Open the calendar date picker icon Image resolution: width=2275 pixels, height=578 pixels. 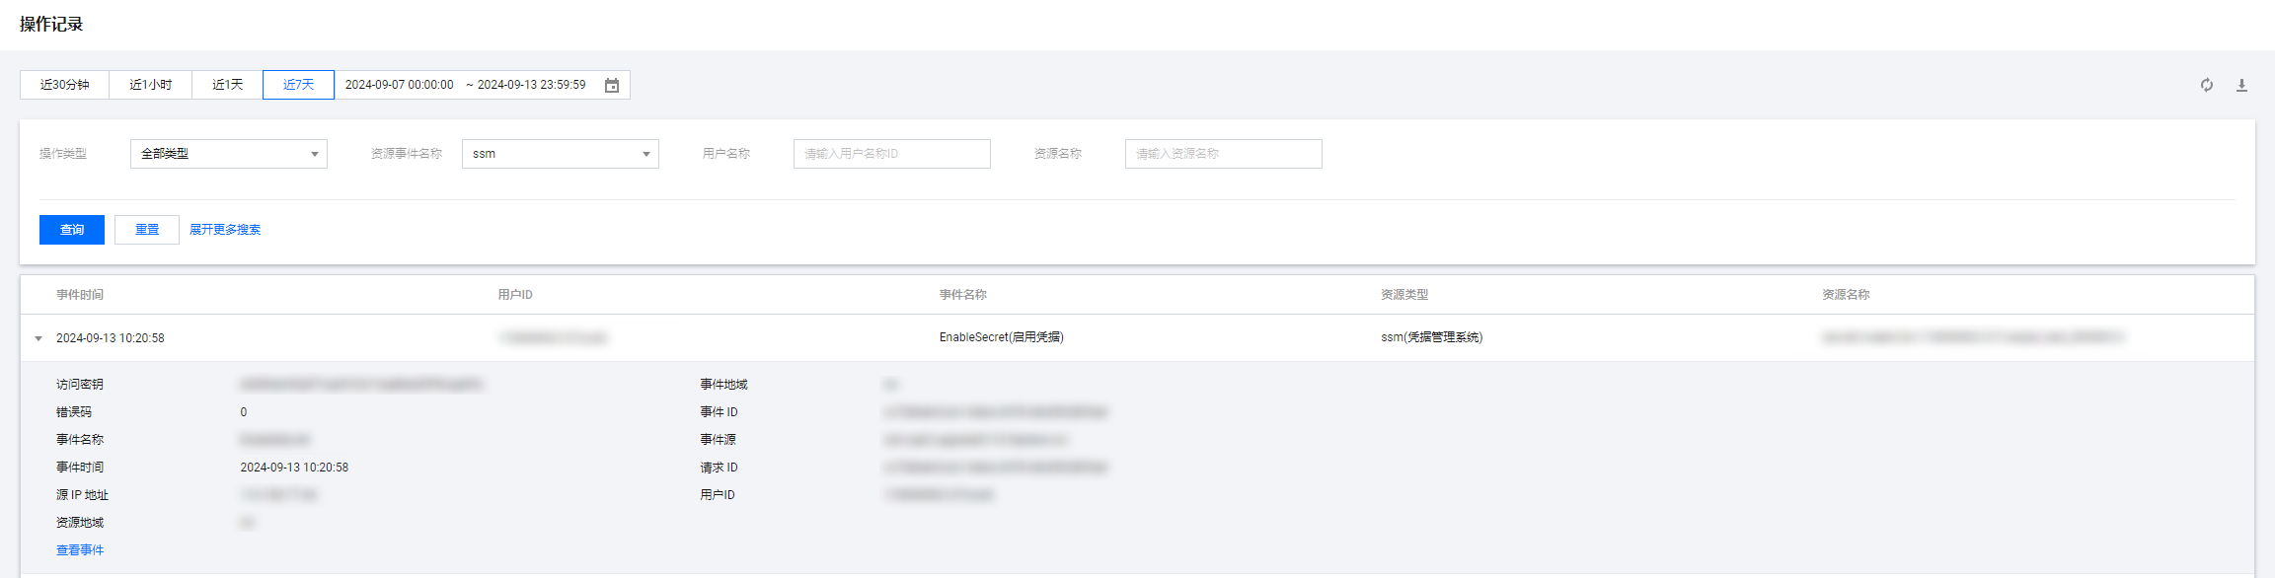(612, 85)
